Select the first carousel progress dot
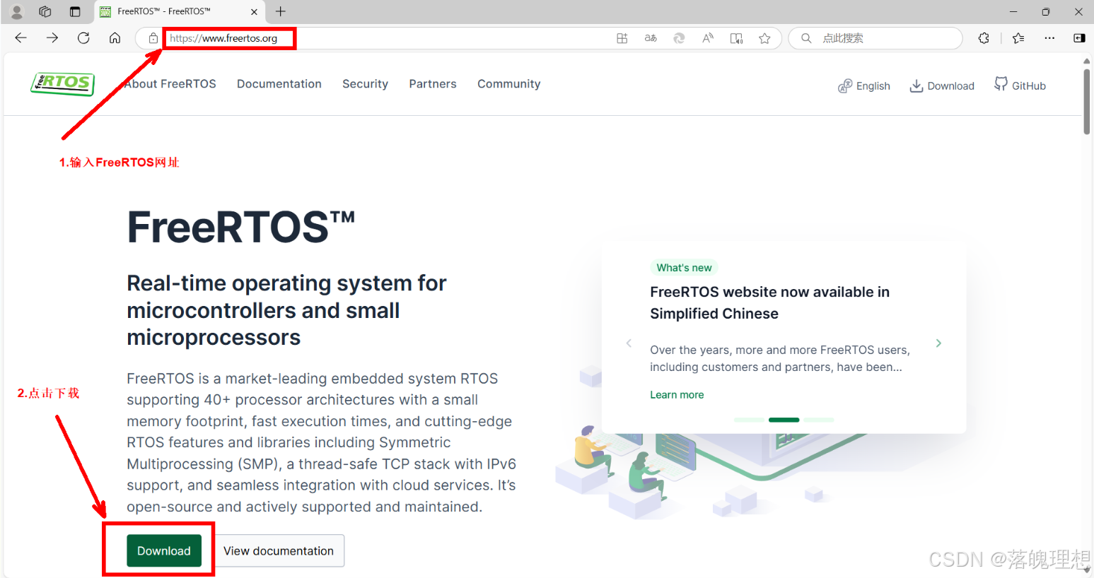This screenshot has height=578, width=1094. coord(748,419)
